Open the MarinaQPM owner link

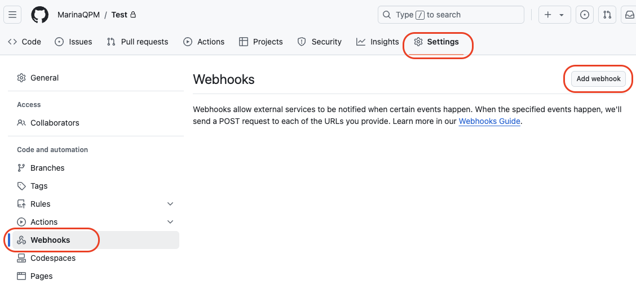pos(78,15)
